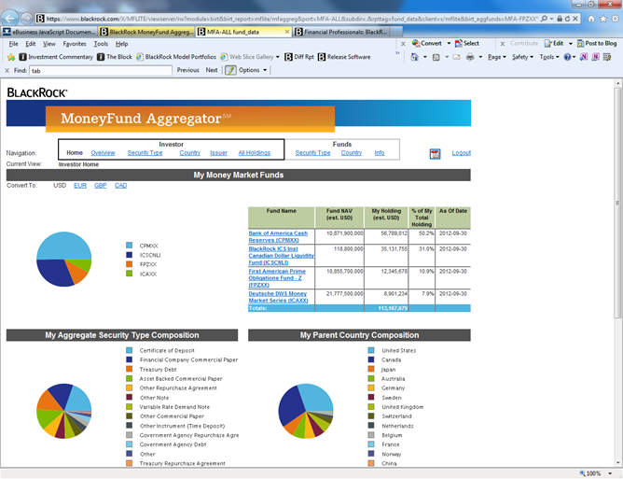Expand the Convert dropdown arrow
Screen dimensions: 623x479
tap(449, 43)
